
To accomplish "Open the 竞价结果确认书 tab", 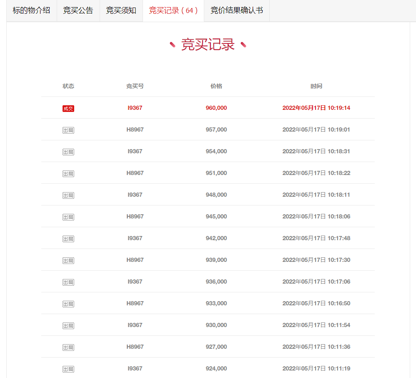I will (x=237, y=10).
